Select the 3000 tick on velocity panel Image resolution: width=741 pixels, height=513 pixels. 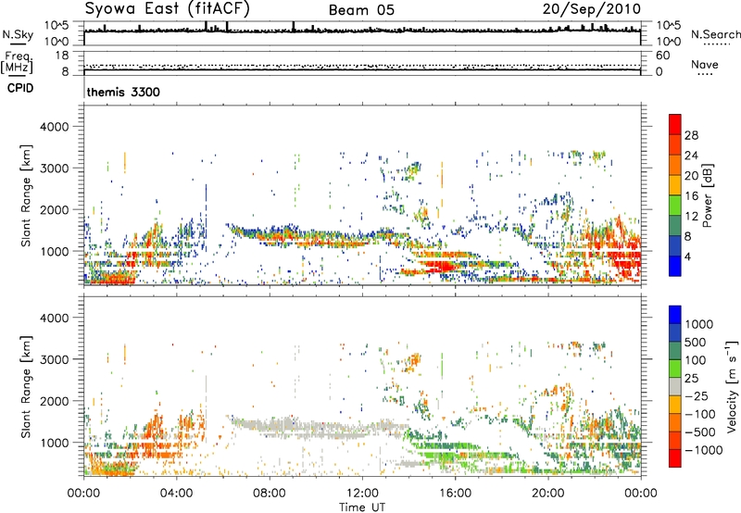click(x=54, y=359)
